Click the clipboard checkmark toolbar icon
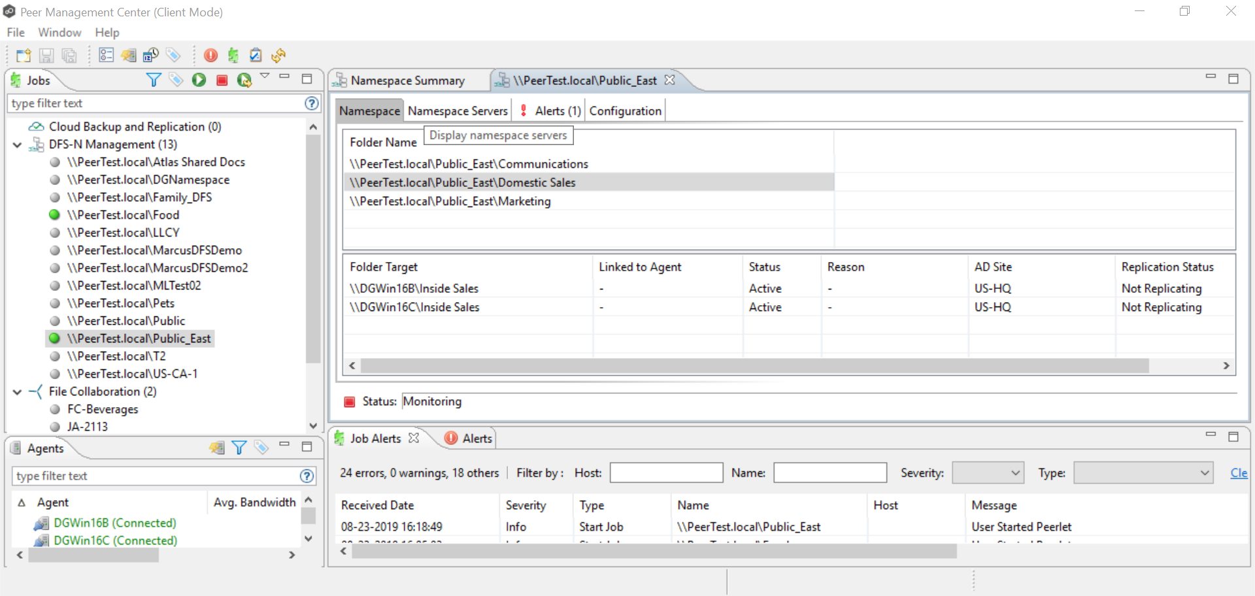Screen dimensions: 1255x596 pyautogui.click(x=256, y=56)
